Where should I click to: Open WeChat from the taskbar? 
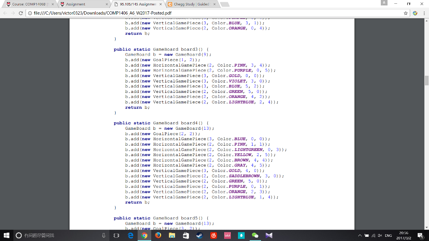point(255,236)
